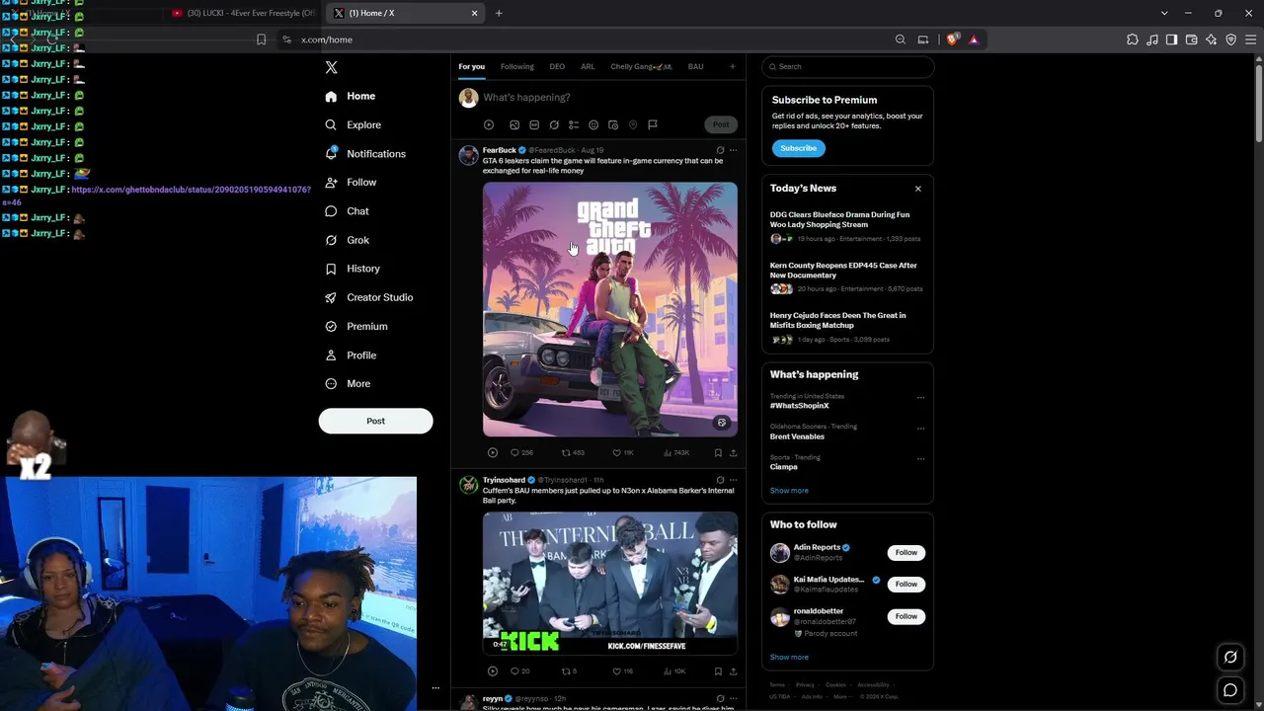Image resolution: width=1264 pixels, height=711 pixels.
Task: Switch to the LUCKI YouTube browser tab
Action: coord(243,13)
